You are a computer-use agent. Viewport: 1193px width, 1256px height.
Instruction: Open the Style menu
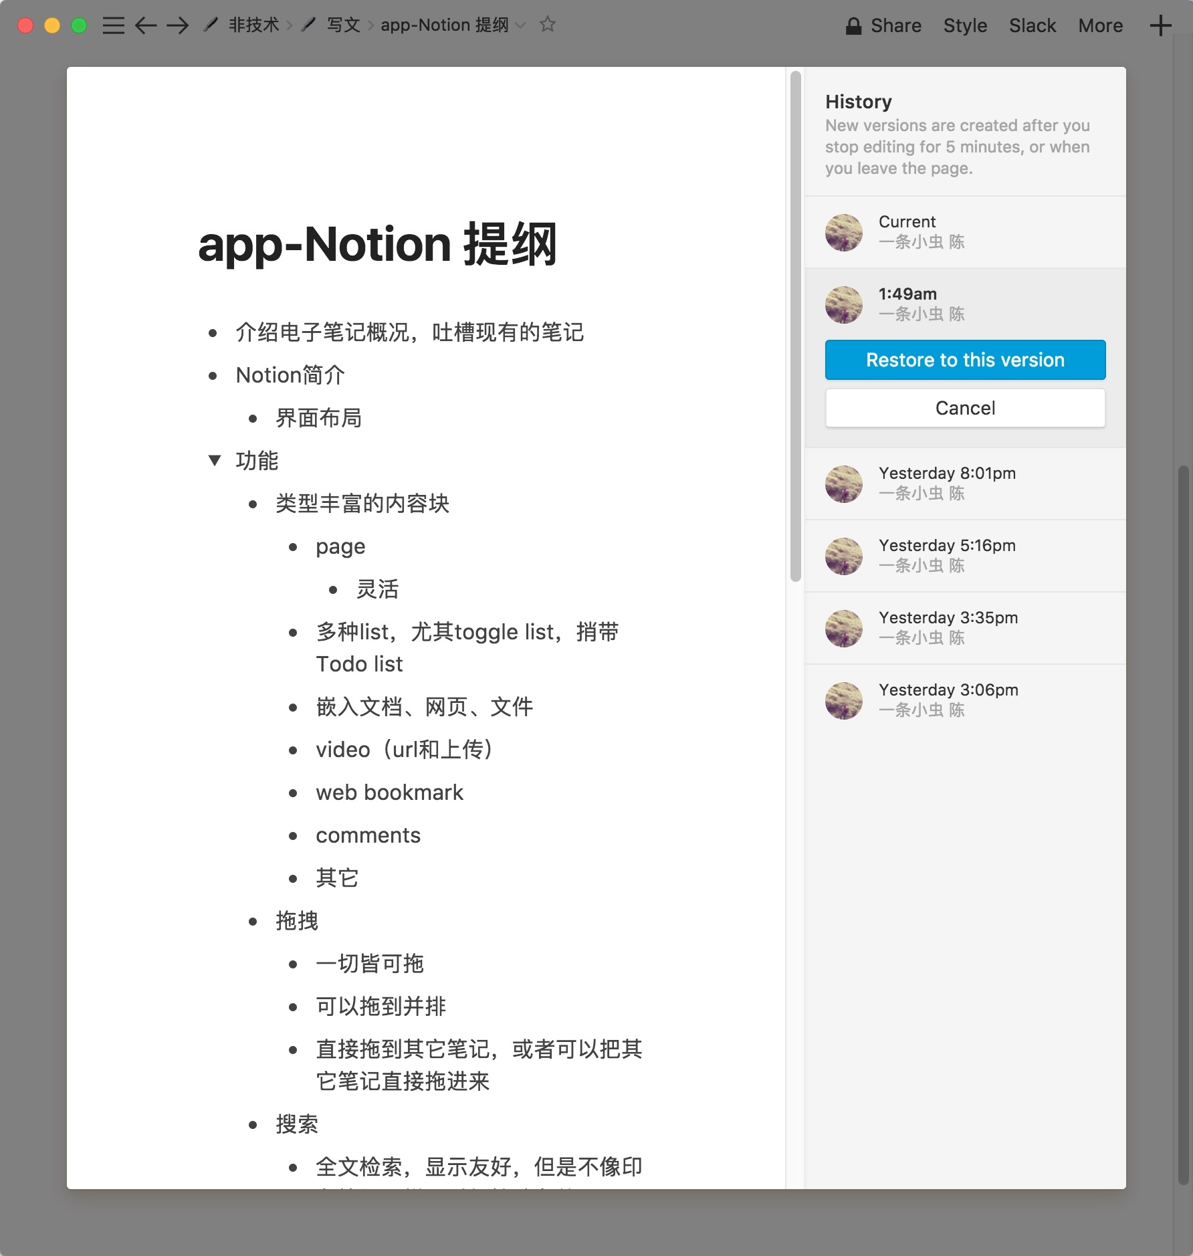[x=965, y=25]
